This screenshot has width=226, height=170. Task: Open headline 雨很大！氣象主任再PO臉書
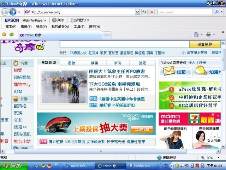[117, 72]
